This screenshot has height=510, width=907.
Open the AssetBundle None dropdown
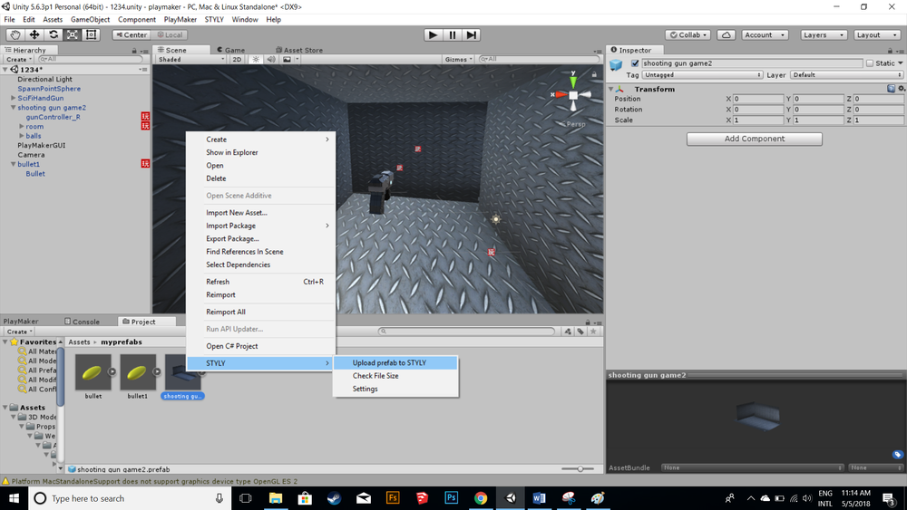pyautogui.click(x=753, y=467)
